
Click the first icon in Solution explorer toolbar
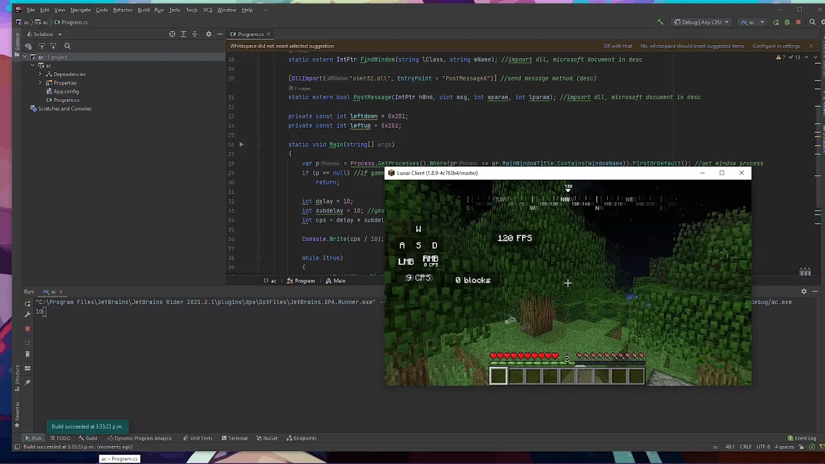pyautogui.click(x=28, y=46)
